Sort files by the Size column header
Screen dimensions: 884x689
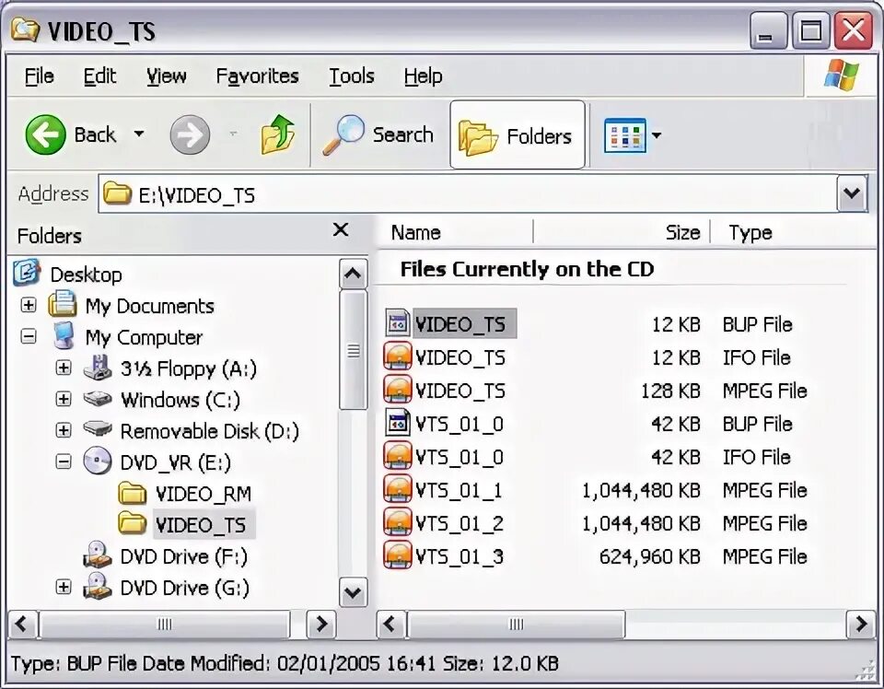(x=682, y=232)
